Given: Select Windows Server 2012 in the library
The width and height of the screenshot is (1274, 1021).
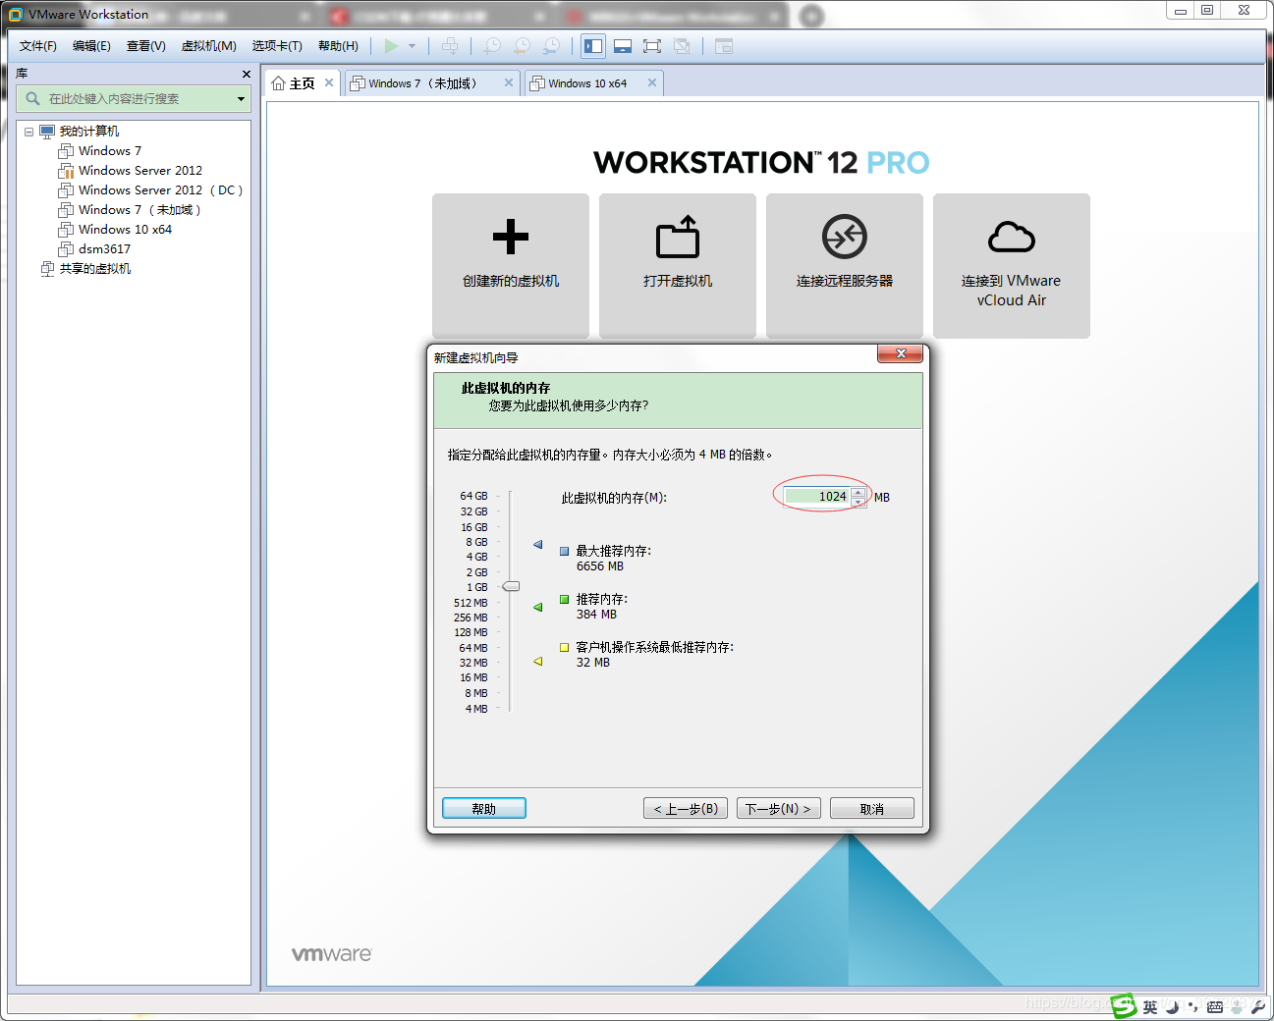Looking at the screenshot, I should (x=139, y=171).
